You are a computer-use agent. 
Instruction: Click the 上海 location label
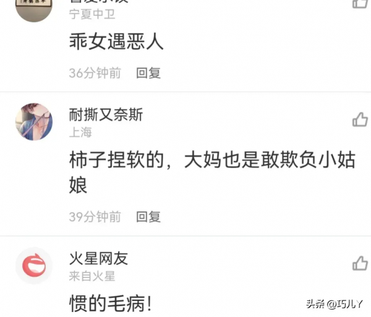[80, 132]
